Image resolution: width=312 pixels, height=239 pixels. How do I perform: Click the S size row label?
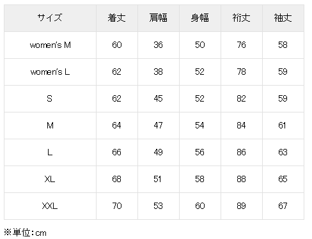pos(50,99)
